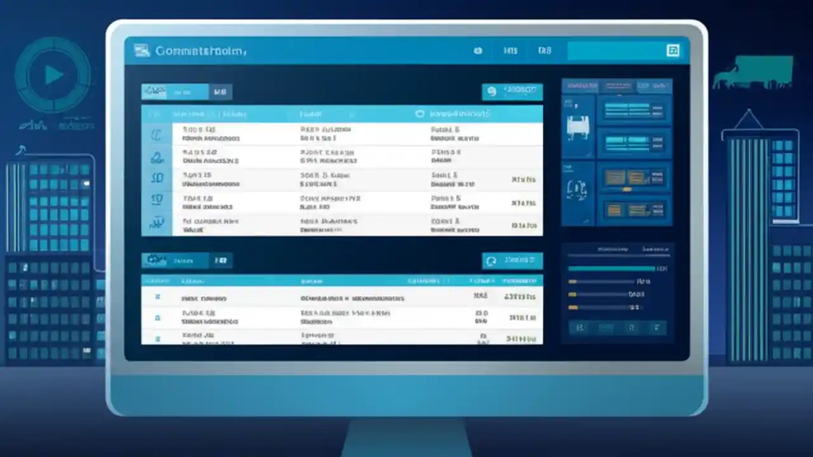This screenshot has height=457, width=813.
Task: Click the user icon on the second table row
Action: (157, 156)
